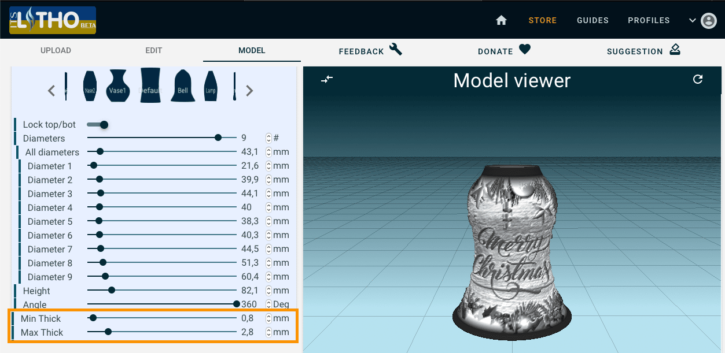The image size is (725, 353).
Task: Click the Diameter 8 value 51,3
Action: [250, 263]
